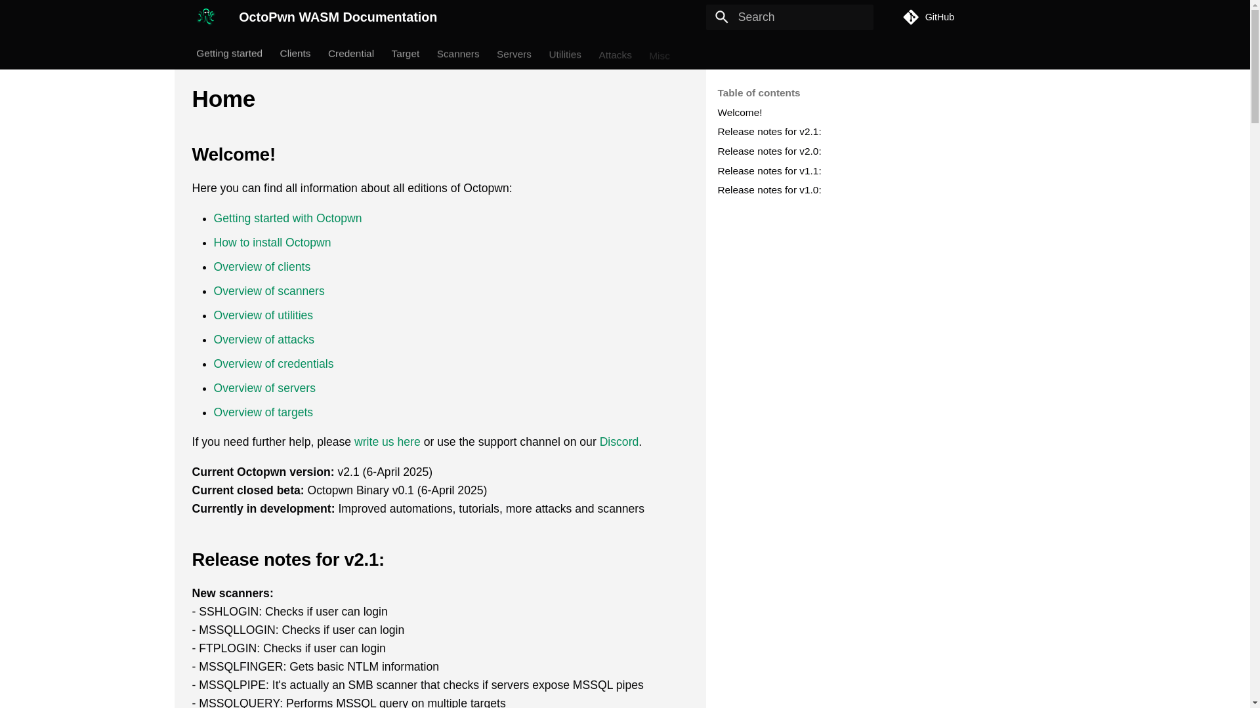Visit Overview of targets link
The width and height of the screenshot is (1260, 708).
click(263, 412)
